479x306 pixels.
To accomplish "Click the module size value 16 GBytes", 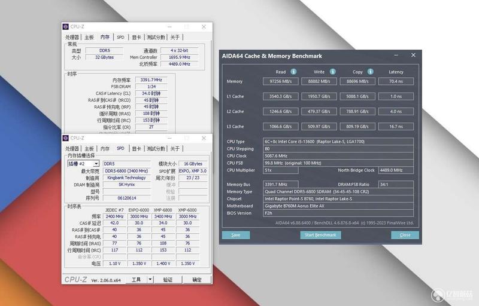I will click(193, 164).
